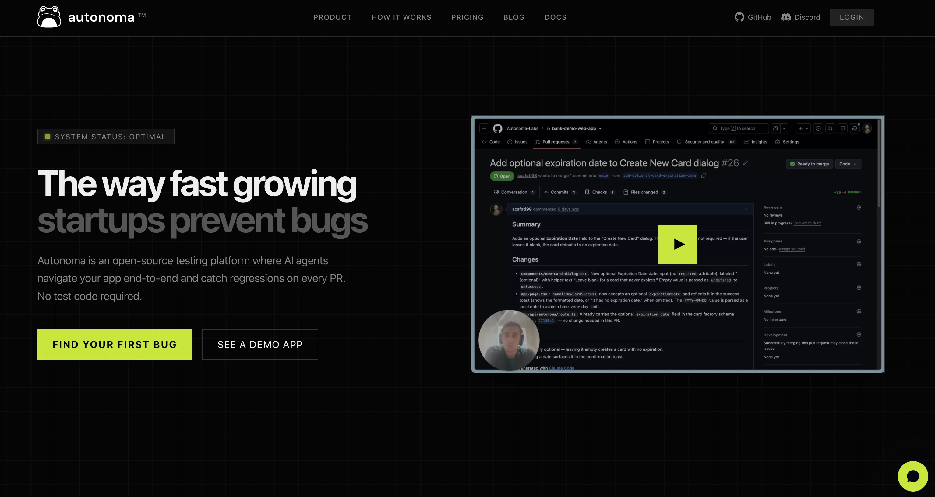Click the Assignees gear icon
This screenshot has height=497, width=935.
(859, 241)
